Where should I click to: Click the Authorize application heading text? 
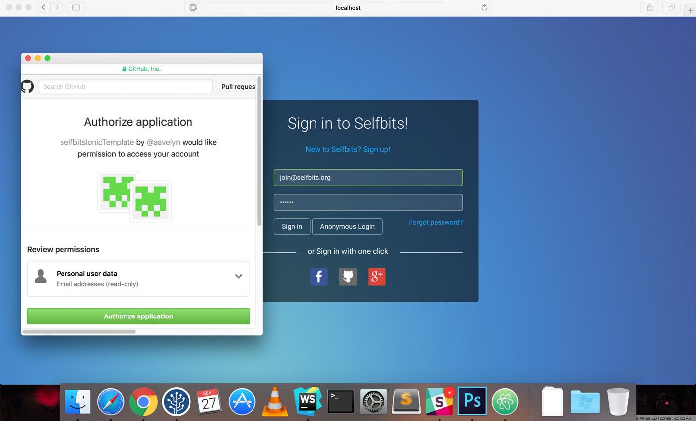[x=138, y=122]
